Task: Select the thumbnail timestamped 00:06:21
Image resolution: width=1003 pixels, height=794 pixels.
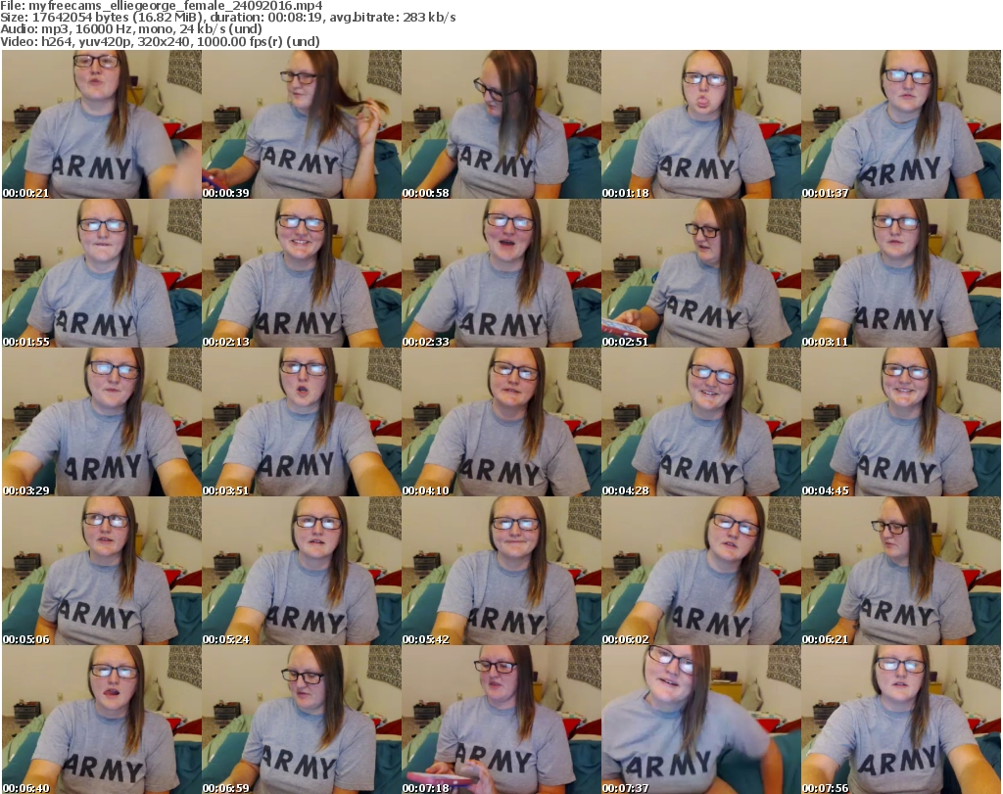Action: (901, 570)
